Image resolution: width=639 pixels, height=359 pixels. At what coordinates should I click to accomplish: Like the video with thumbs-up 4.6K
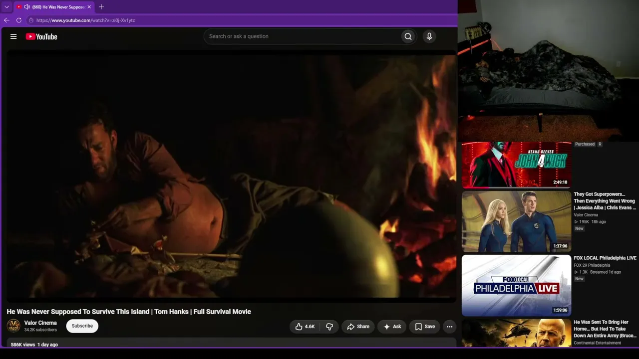click(305, 327)
